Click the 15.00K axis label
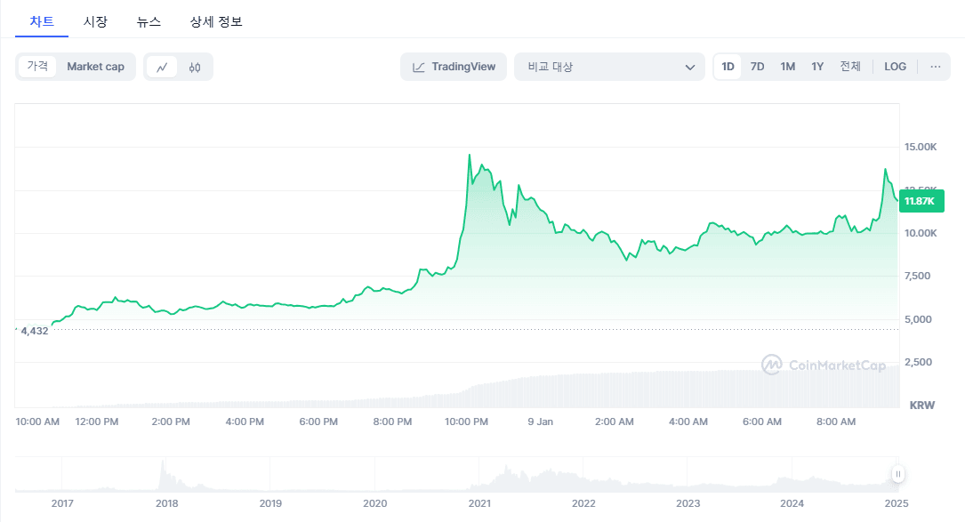This screenshot has height=522, width=965. click(x=920, y=147)
